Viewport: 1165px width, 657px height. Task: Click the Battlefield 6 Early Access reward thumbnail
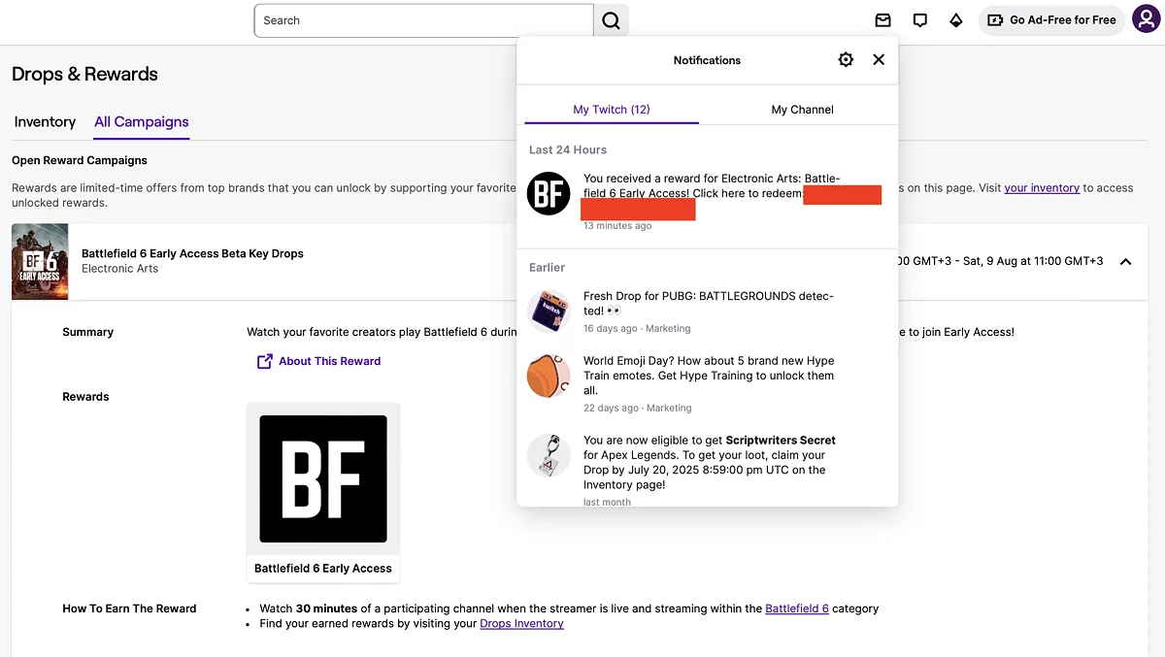(323, 479)
